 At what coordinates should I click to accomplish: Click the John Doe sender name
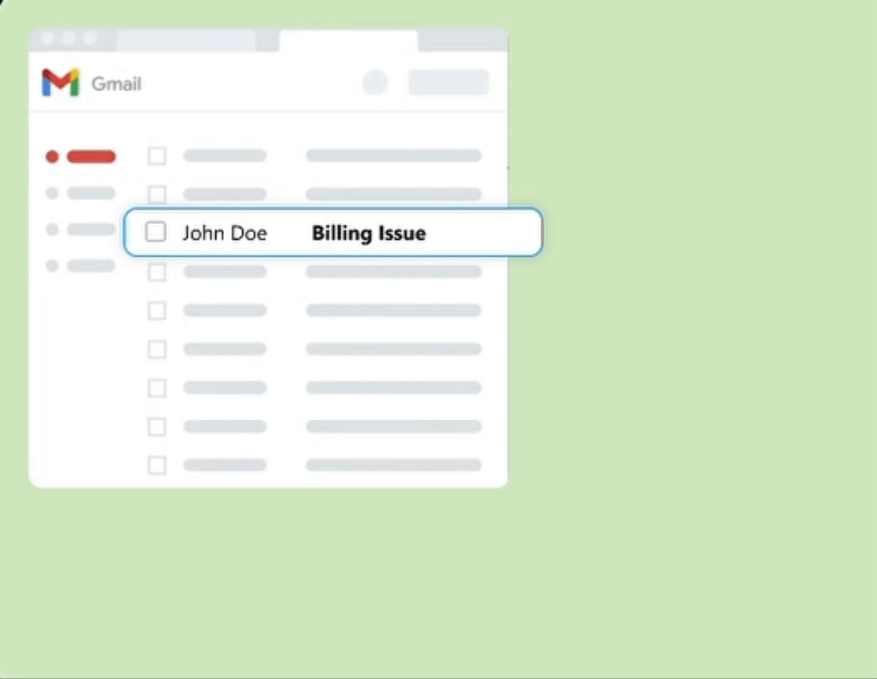tap(225, 233)
